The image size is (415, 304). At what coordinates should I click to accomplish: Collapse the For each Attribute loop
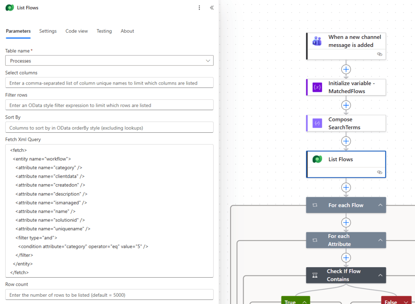point(380,240)
